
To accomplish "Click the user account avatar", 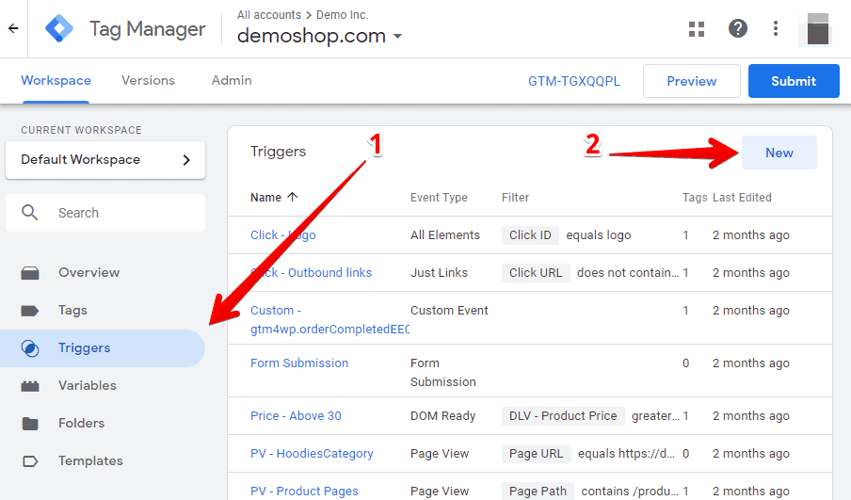I will pos(817,29).
